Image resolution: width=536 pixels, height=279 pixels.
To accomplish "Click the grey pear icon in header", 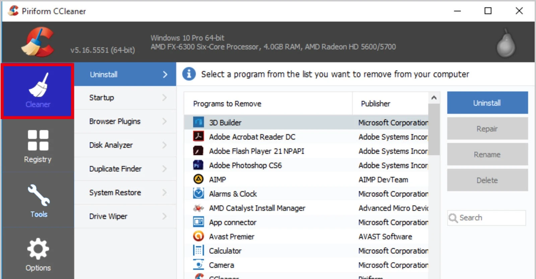I will click(506, 43).
